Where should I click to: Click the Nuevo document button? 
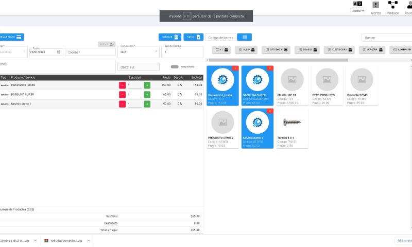(193, 37)
